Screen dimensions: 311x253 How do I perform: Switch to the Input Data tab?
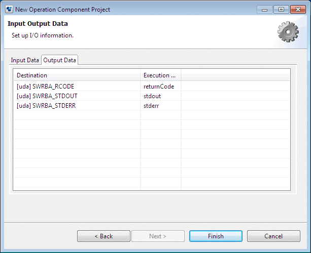pos(25,60)
